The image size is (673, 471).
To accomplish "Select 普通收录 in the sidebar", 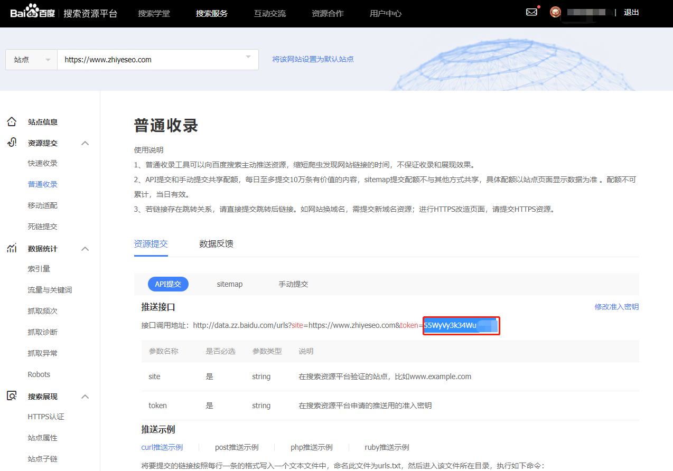I will pyautogui.click(x=42, y=184).
